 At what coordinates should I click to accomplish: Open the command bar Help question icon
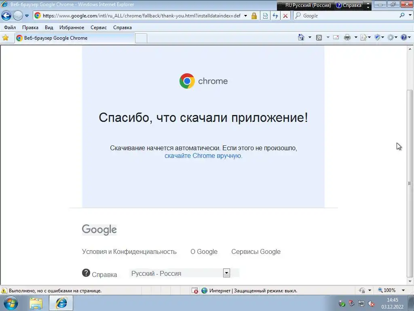406,38
